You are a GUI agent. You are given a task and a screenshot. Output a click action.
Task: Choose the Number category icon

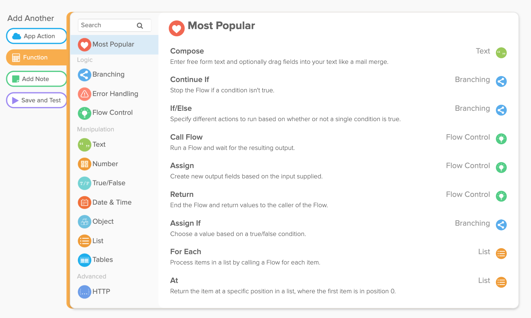click(84, 164)
